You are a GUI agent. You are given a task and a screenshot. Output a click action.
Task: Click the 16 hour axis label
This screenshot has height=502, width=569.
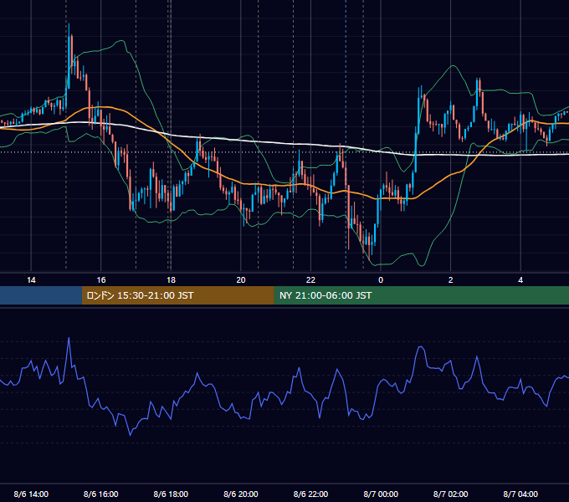[101, 280]
